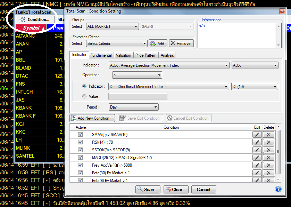Click the condition list scrollbar thumb
The height and width of the screenshot is (207, 291).
[278, 152]
